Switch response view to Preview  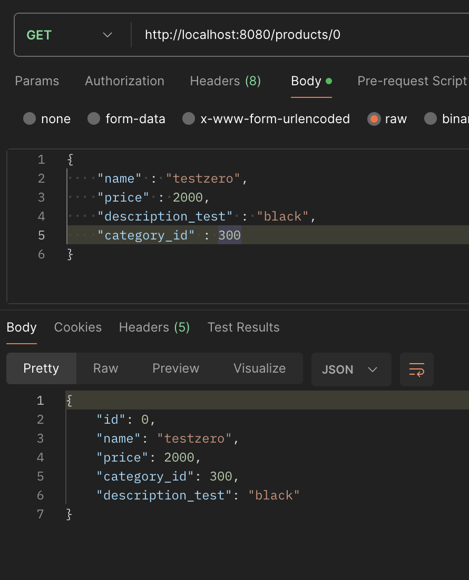[175, 368]
